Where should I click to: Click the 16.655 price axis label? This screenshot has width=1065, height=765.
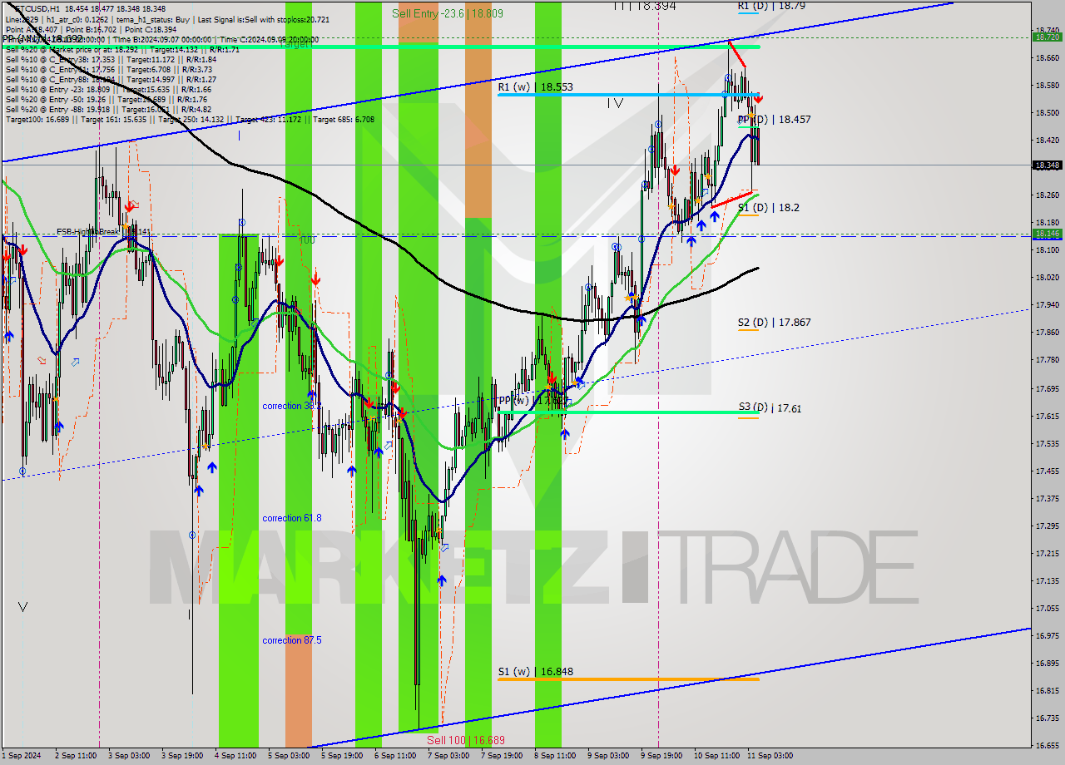tap(1047, 745)
